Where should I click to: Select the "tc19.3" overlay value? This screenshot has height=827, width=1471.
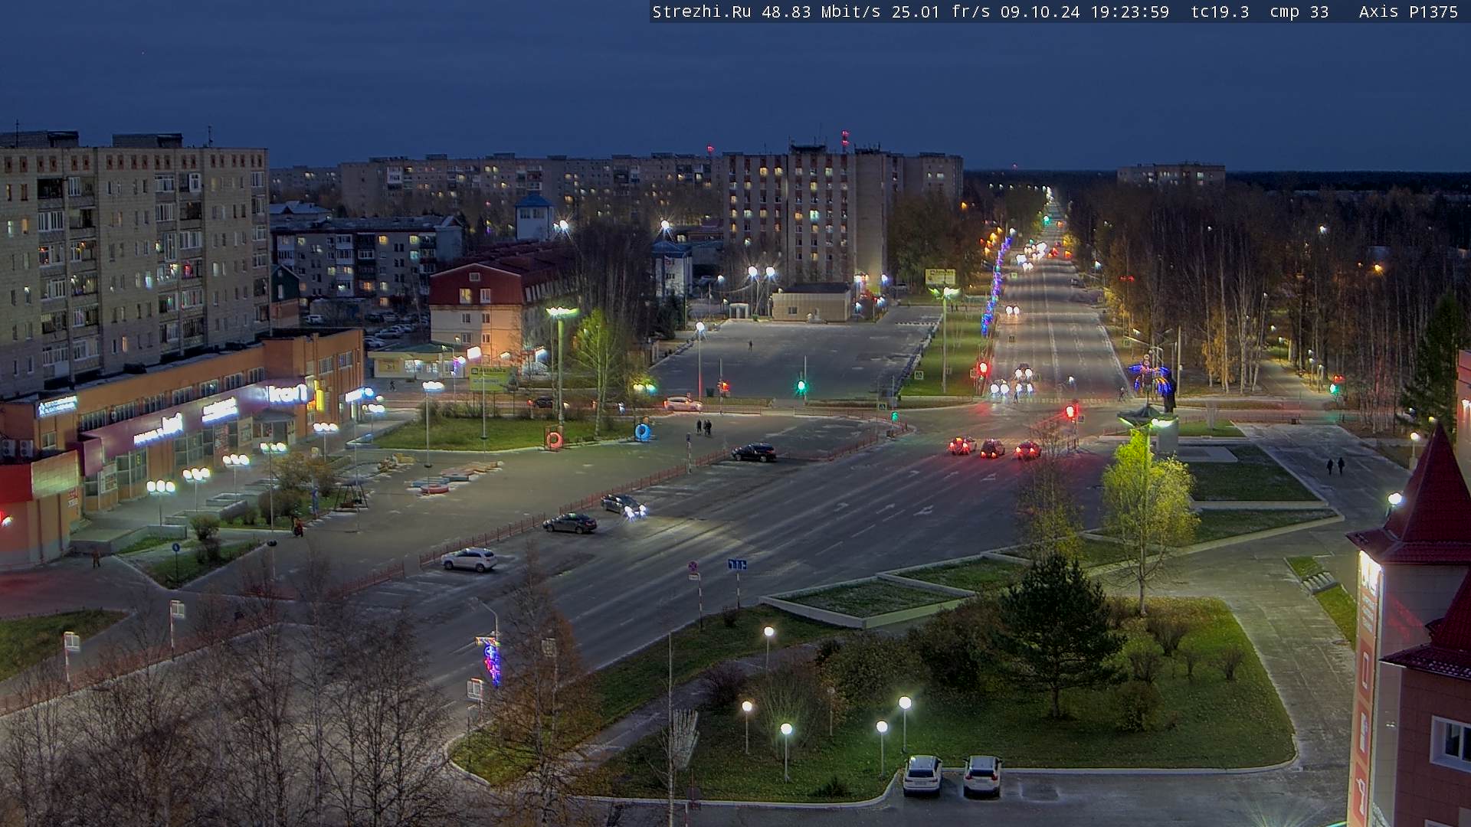tap(1220, 11)
